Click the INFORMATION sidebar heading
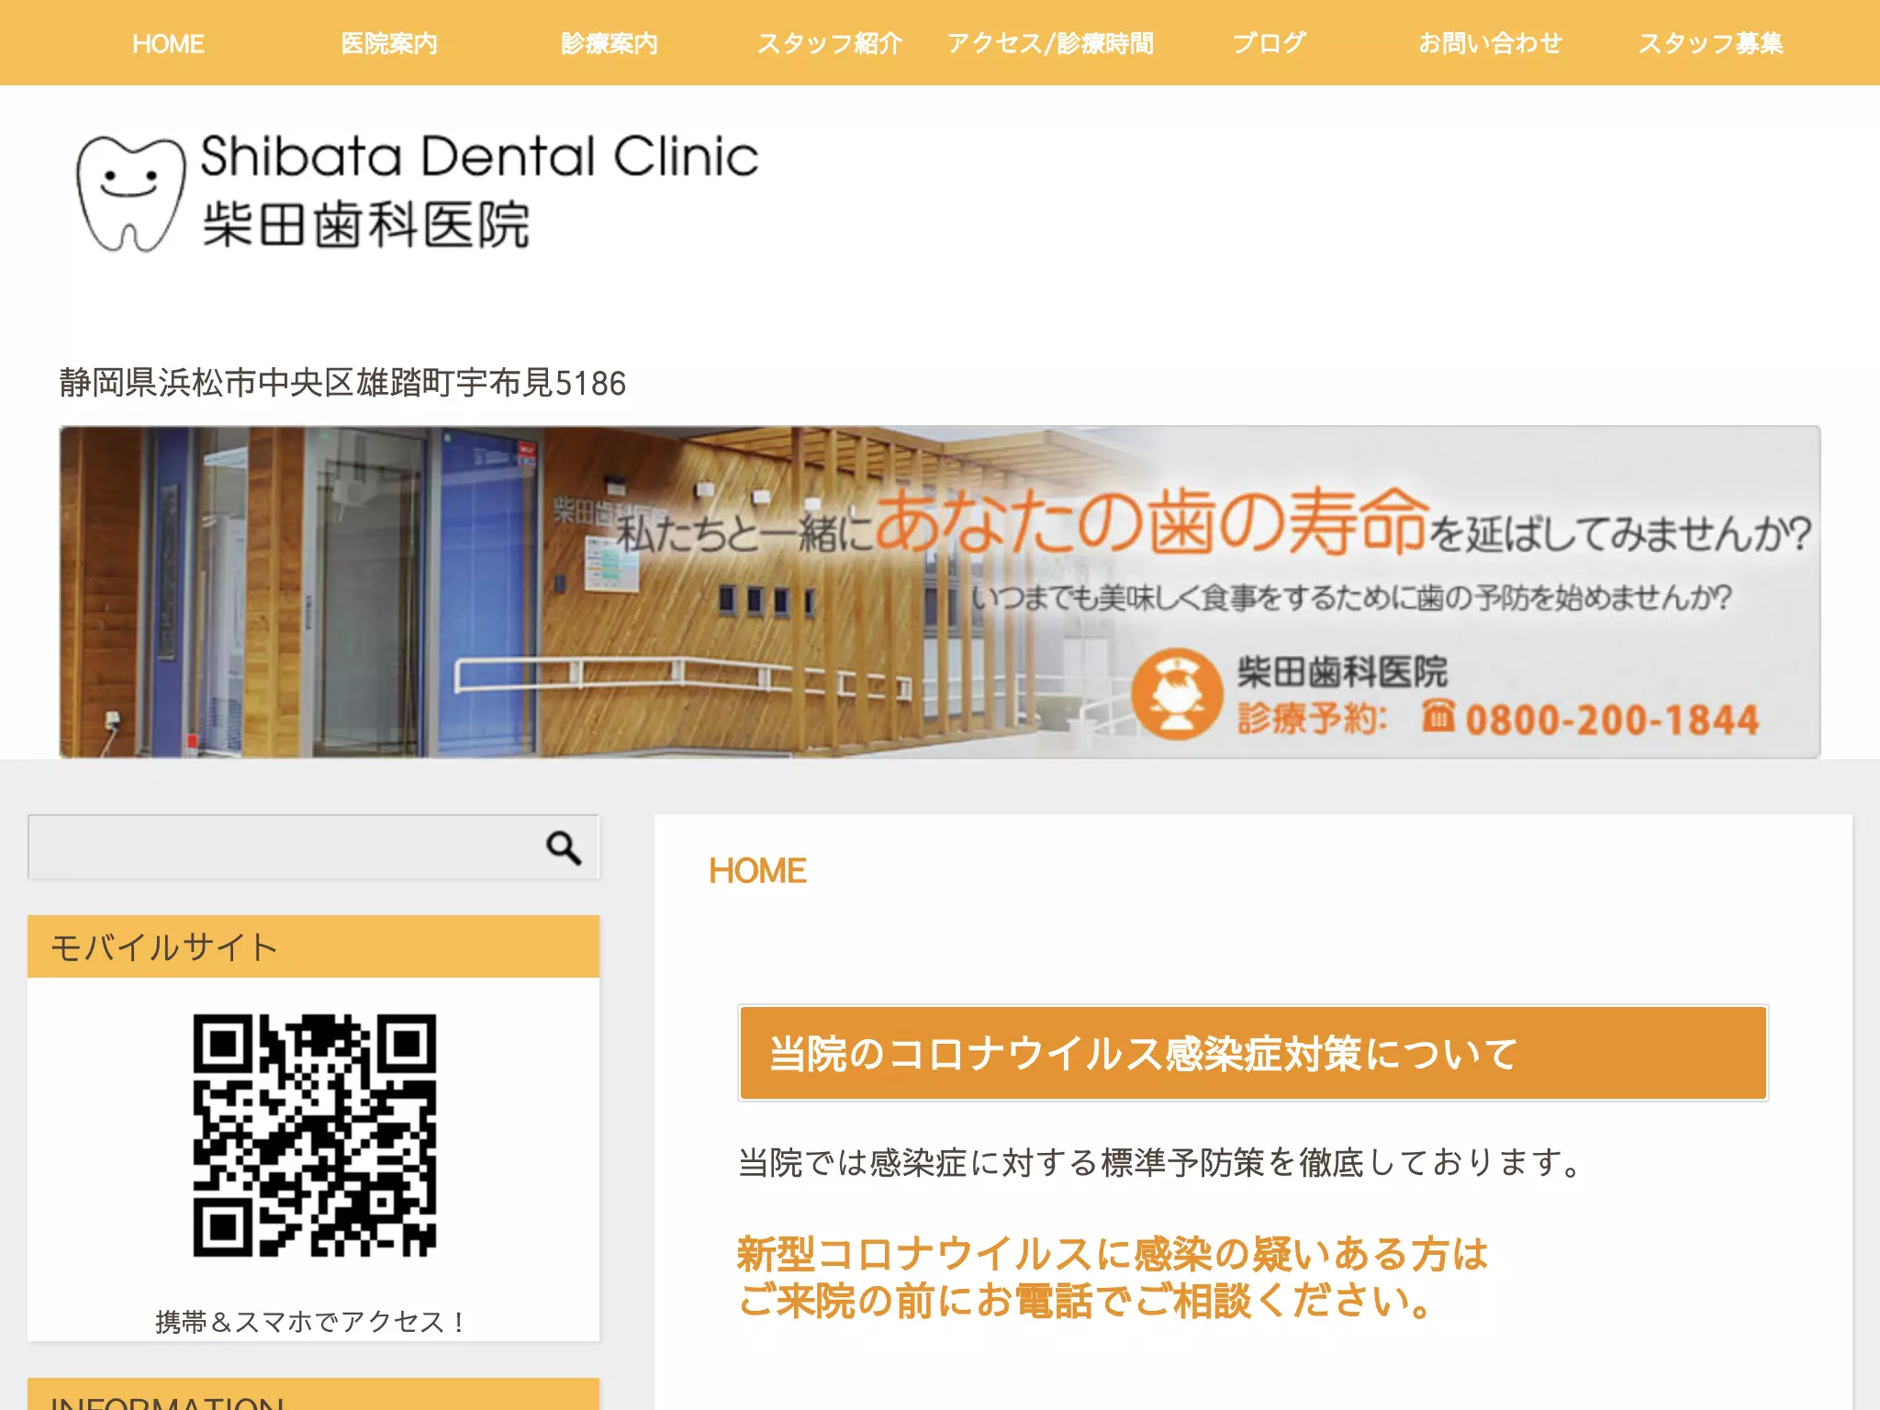The height and width of the screenshot is (1410, 1880). click(313, 1394)
